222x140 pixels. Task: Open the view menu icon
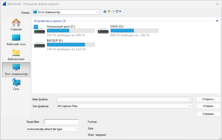[118, 12]
